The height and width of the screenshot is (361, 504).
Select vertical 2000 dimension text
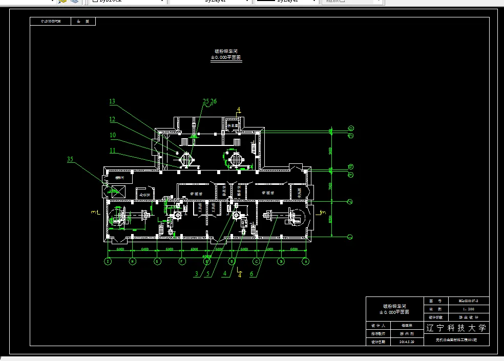[330, 186]
